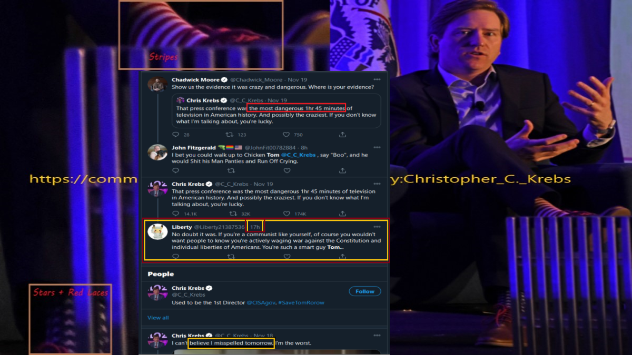Click View all under People
Screen dimensions: 632x355
(158, 318)
